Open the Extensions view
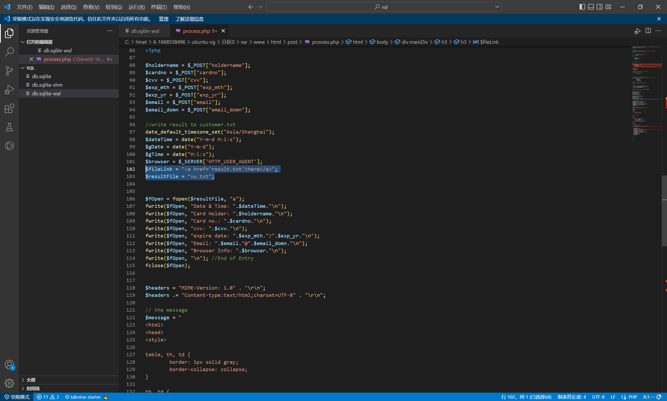This screenshot has width=667, height=401. [9, 109]
